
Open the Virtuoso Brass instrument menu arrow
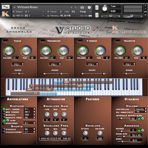coord(15,7)
